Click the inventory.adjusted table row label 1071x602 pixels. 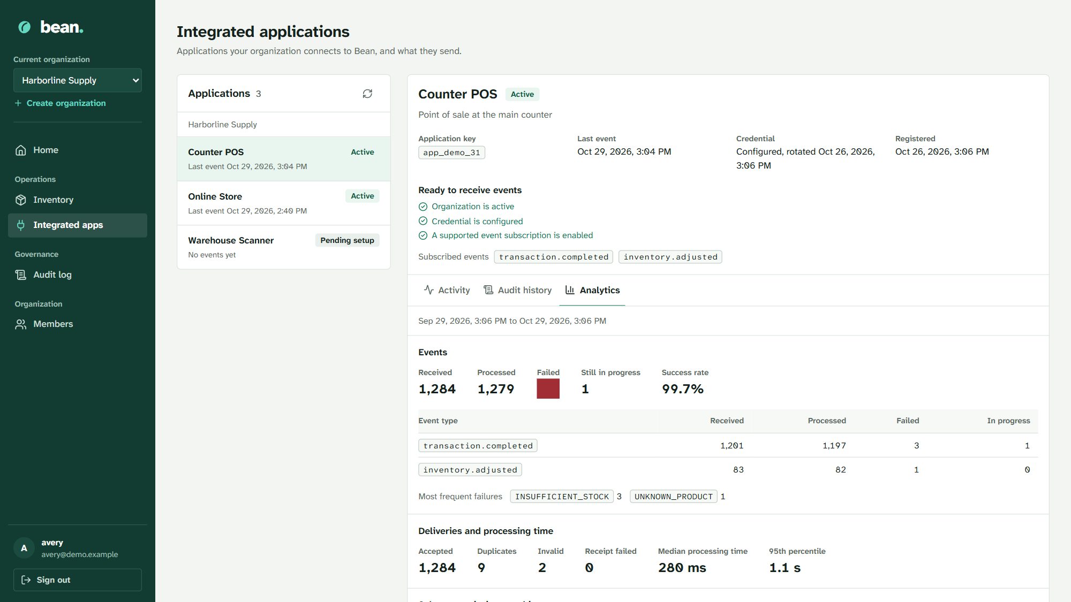point(470,470)
